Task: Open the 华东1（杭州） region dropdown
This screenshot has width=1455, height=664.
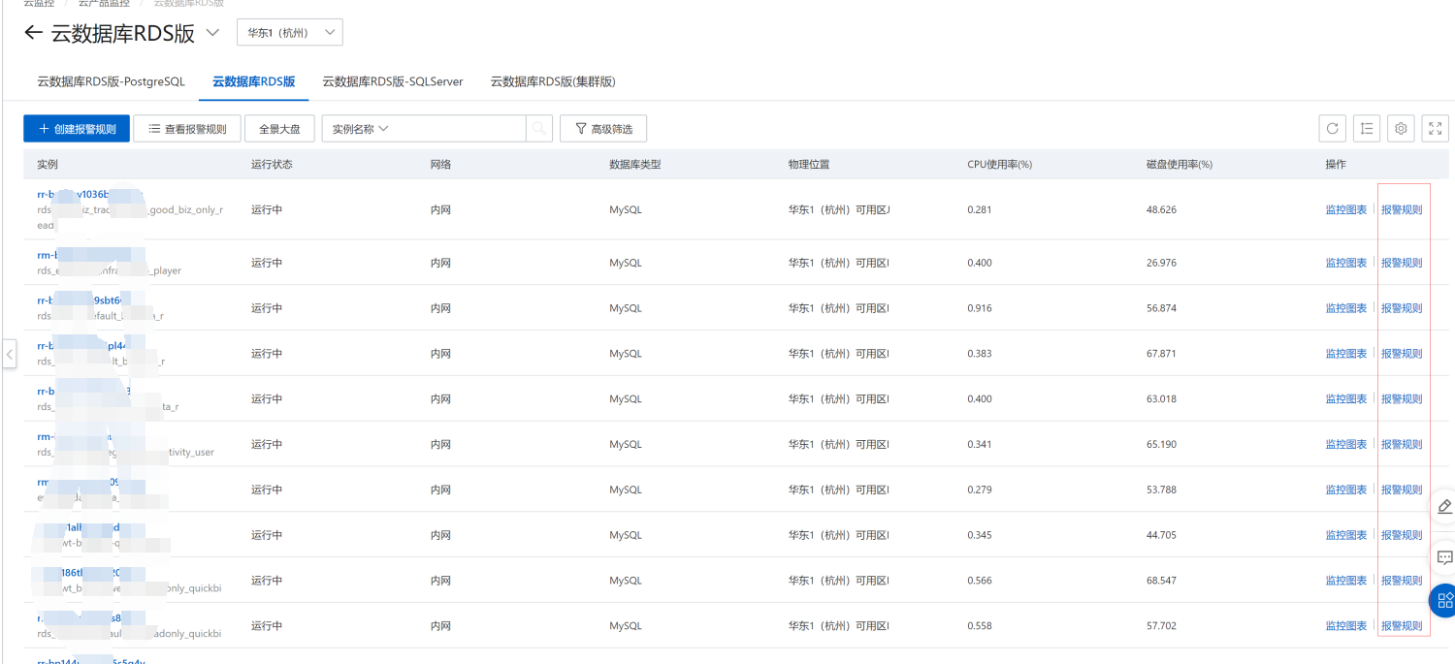Action: [289, 33]
